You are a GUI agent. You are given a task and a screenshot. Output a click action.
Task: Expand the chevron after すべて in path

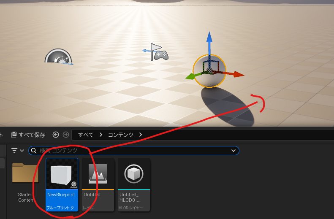coord(101,135)
